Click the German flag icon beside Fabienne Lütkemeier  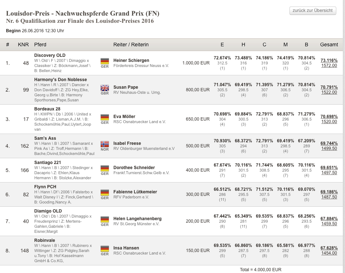click(x=105, y=192)
